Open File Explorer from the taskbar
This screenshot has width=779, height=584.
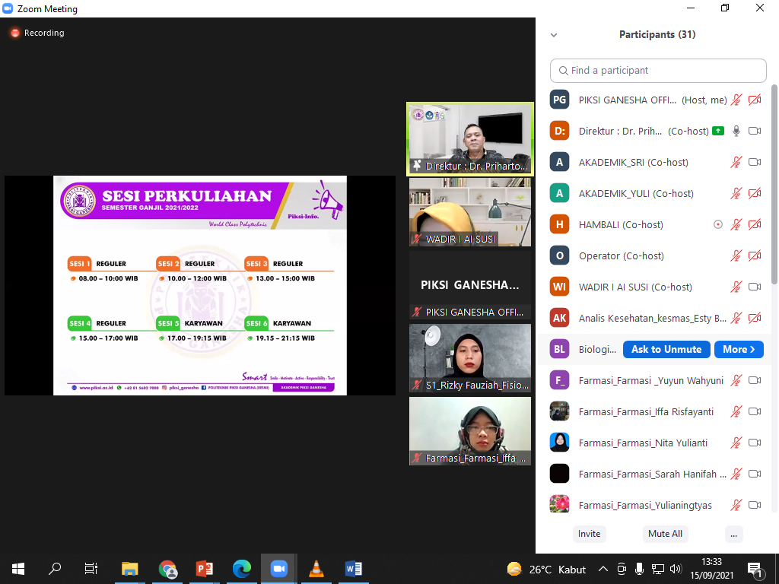[130, 569]
